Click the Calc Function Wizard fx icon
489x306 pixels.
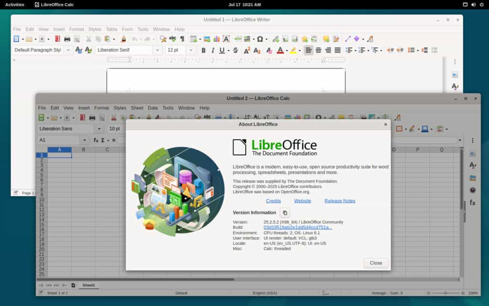click(96, 140)
